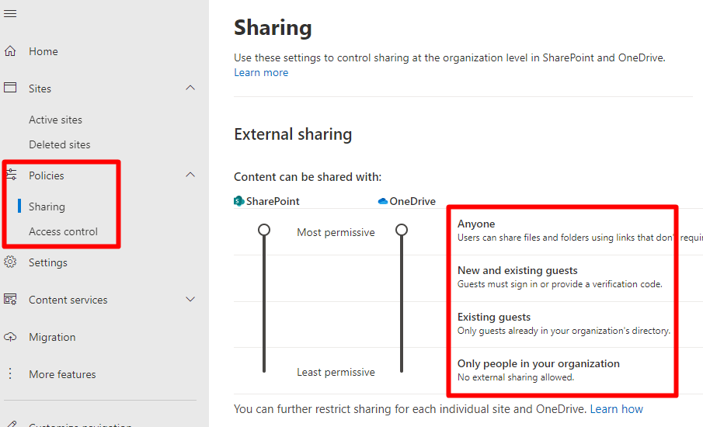Screen dimensions: 703x427
Task: Click the More features dots icon
Action: (x=10, y=374)
